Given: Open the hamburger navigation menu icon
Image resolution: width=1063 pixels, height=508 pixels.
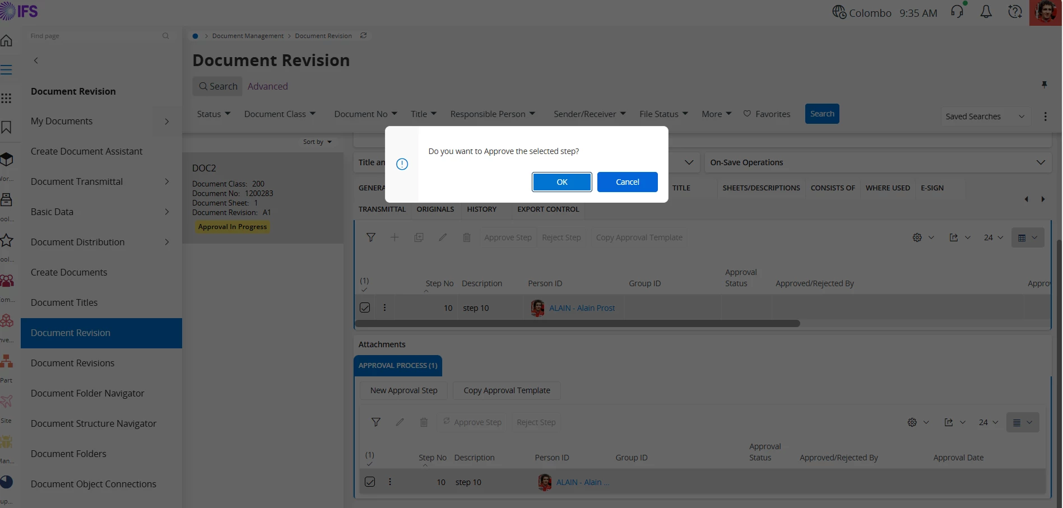Looking at the screenshot, I should click(x=6, y=70).
